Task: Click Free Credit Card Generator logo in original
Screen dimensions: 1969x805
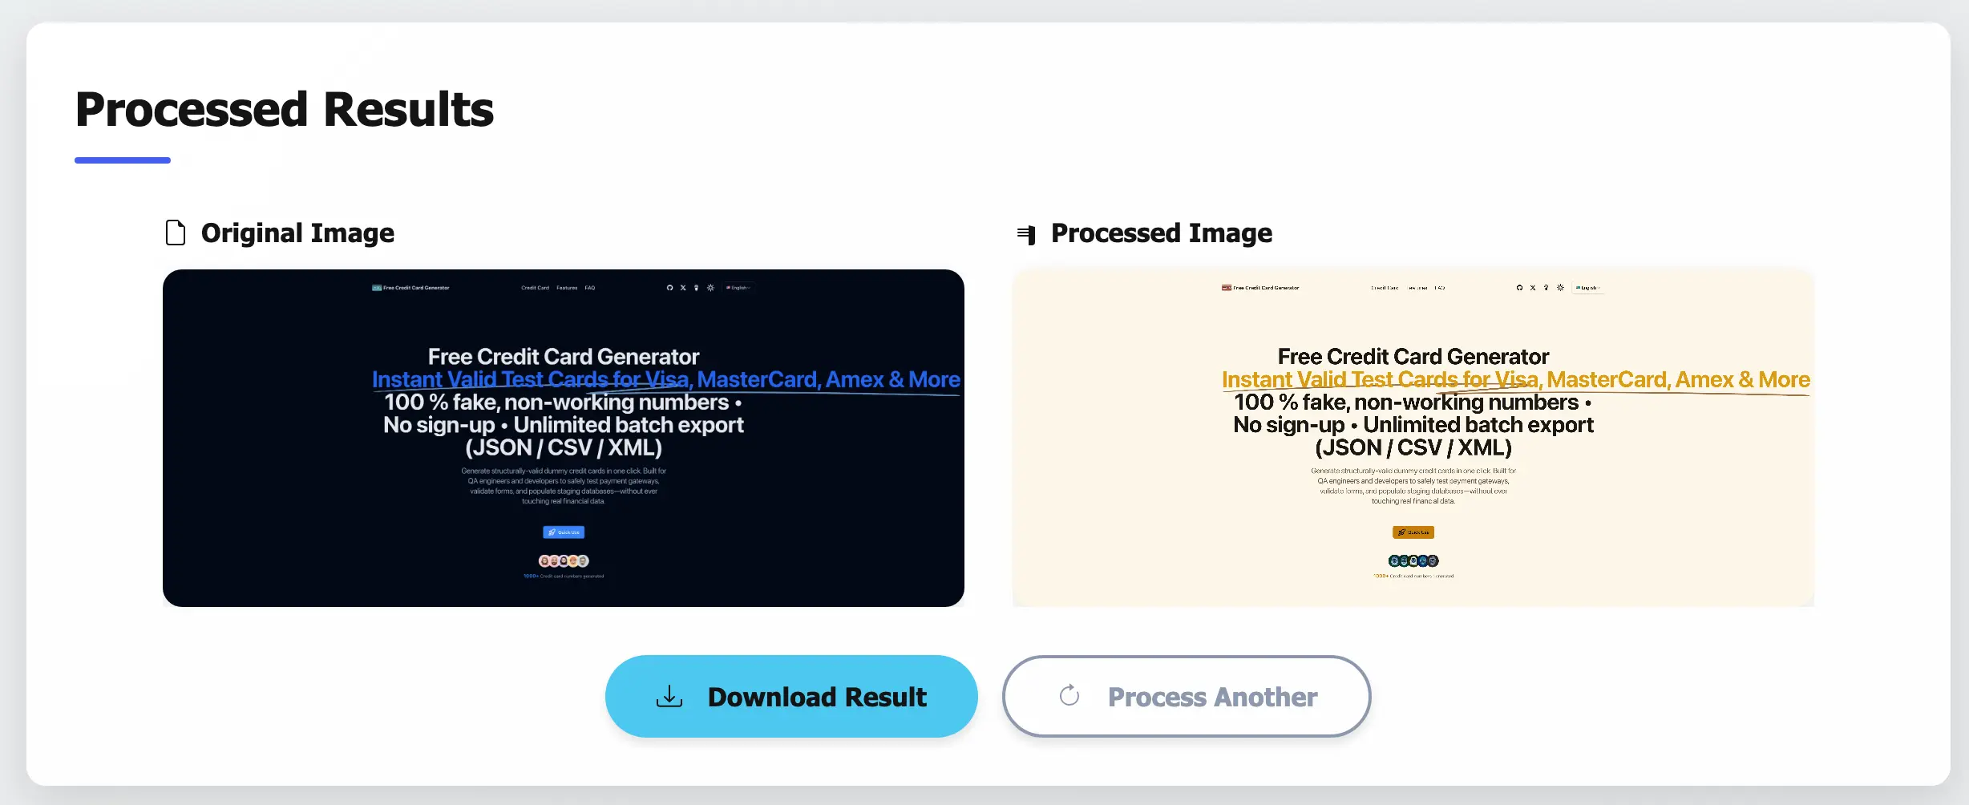Action: pos(410,287)
